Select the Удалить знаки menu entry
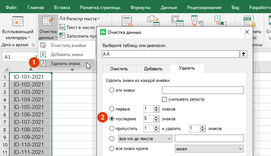 pos(66,64)
